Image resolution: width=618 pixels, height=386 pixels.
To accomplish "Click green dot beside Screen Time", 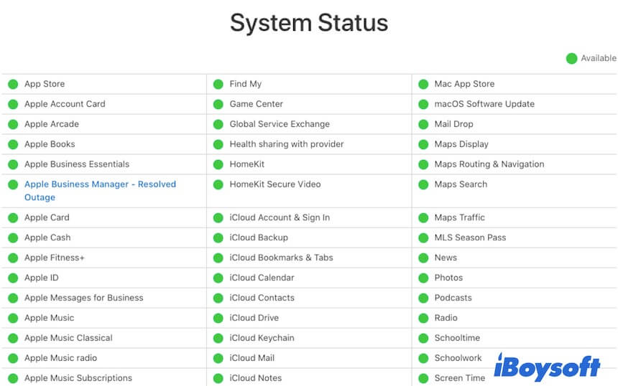I will (424, 379).
